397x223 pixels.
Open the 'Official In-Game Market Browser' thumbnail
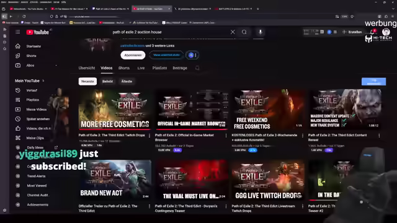(x=192, y=110)
